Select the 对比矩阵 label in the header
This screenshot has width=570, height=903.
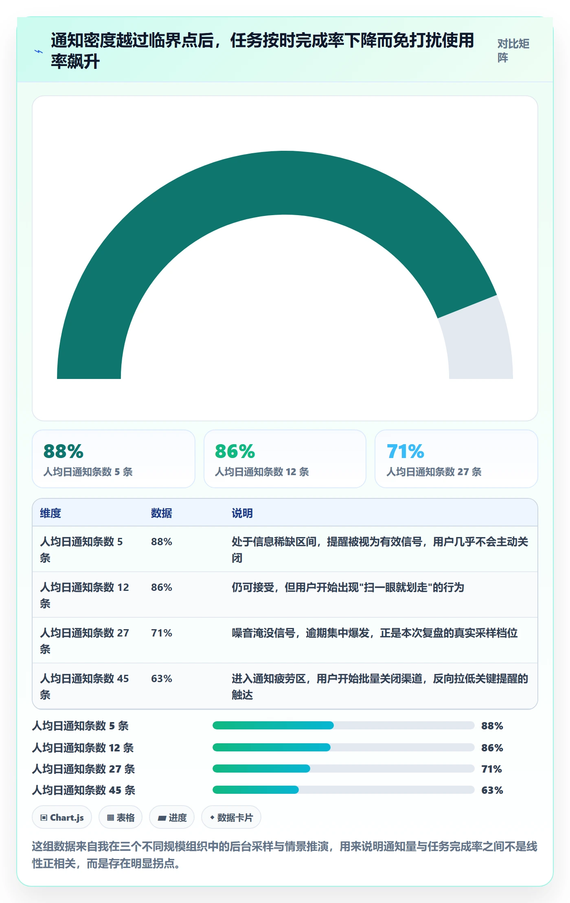coord(513,51)
